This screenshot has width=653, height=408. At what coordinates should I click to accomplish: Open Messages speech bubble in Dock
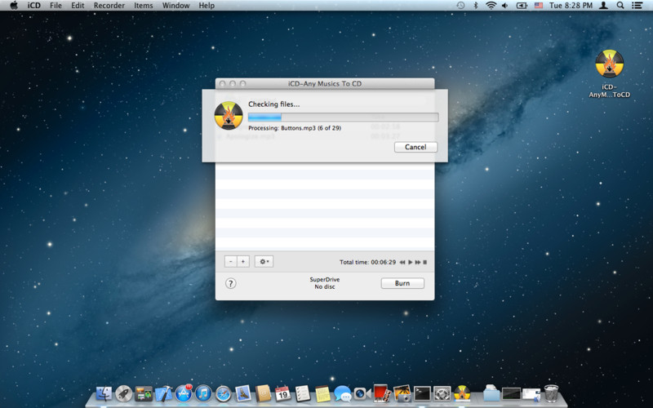pos(343,393)
